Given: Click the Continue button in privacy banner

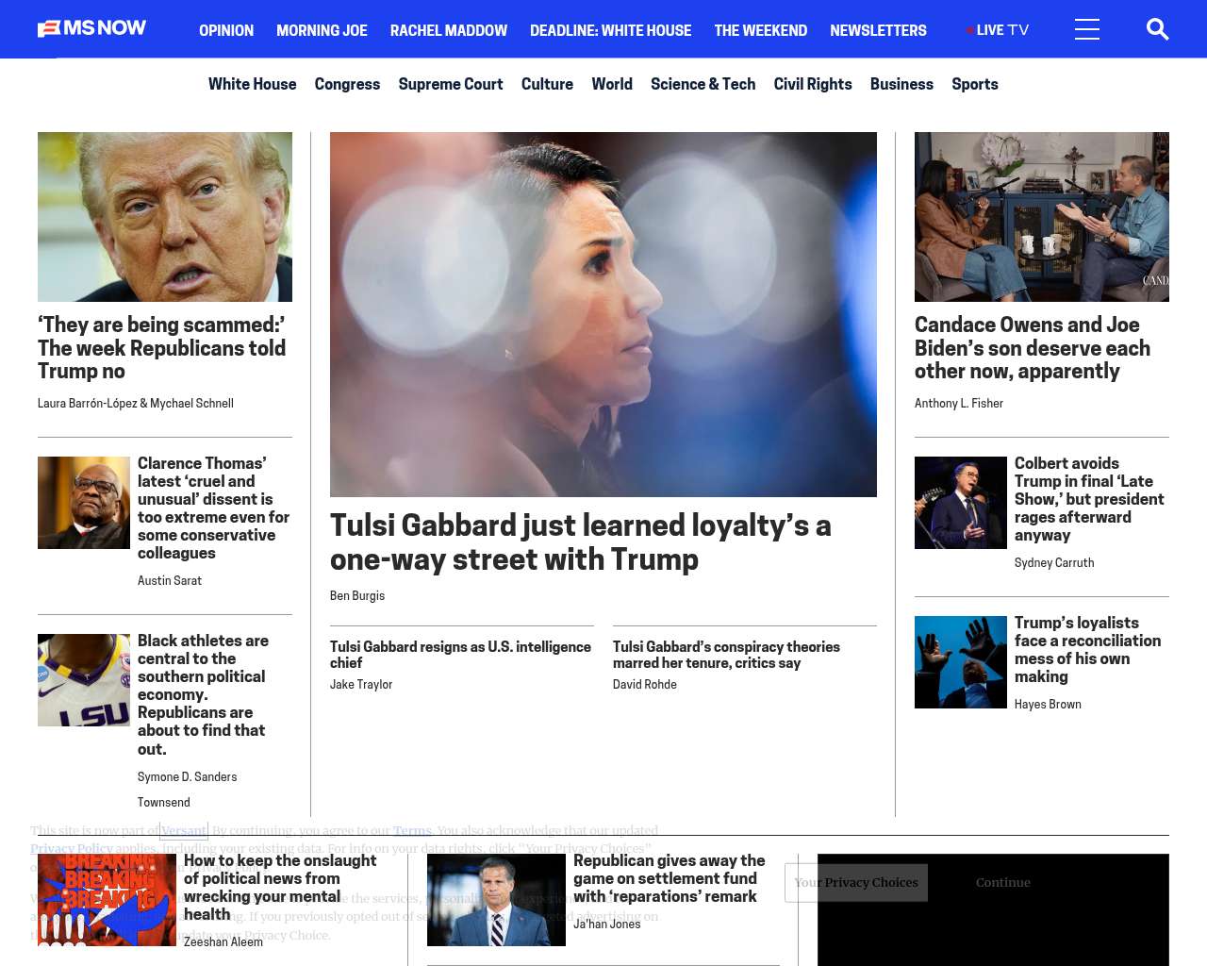Looking at the screenshot, I should coord(1002,883).
